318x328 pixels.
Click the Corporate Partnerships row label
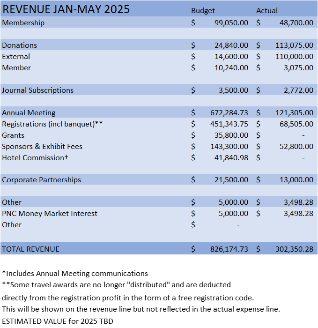pyautogui.click(x=41, y=179)
